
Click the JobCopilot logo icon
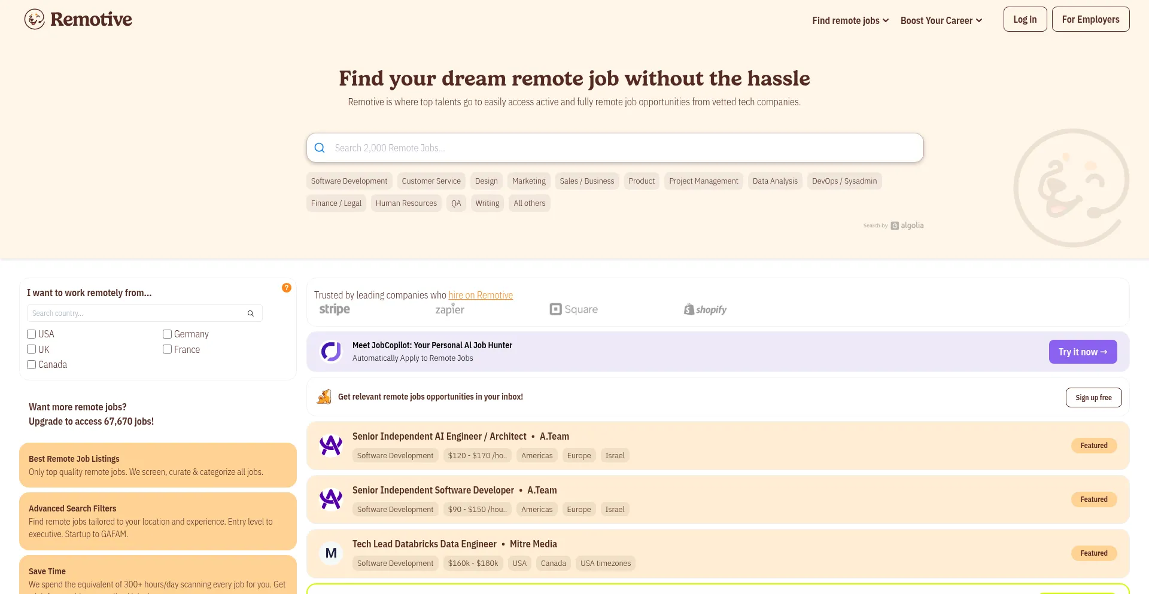pos(331,352)
